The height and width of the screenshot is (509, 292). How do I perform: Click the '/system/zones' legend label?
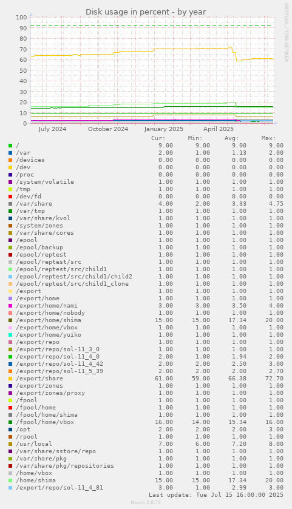point(39,226)
